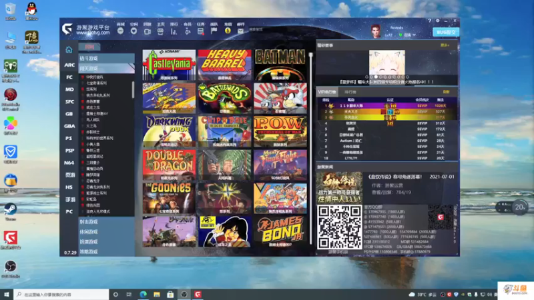The image size is (534, 300).
Task: Open the Goonies game tile
Action: pos(169,198)
